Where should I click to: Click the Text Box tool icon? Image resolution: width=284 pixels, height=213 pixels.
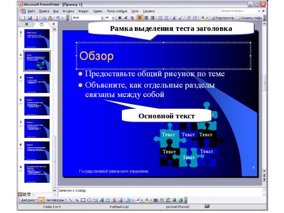pos(96,200)
